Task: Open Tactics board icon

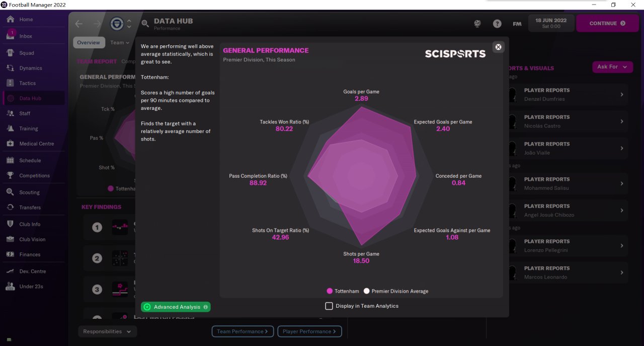Action: 10,83
